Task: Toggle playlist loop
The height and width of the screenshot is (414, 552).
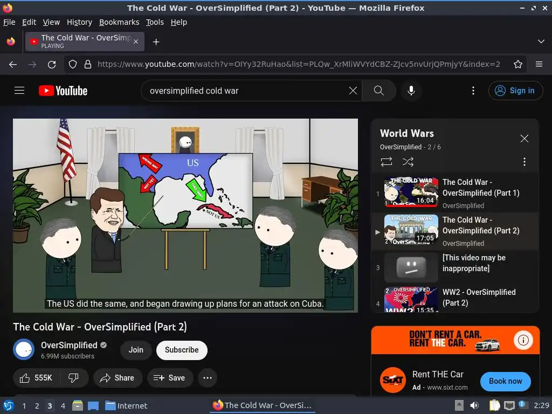Action: point(386,162)
